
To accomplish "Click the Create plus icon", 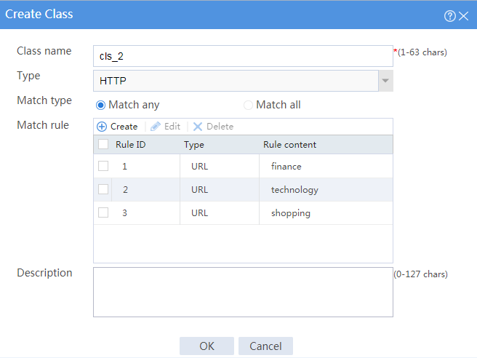I will tap(102, 127).
